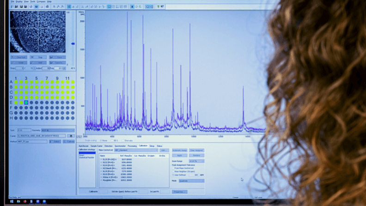Screen dimensions: 366x206
Task: Click the user-defined ppm tolerance field
Action: (194, 175)
